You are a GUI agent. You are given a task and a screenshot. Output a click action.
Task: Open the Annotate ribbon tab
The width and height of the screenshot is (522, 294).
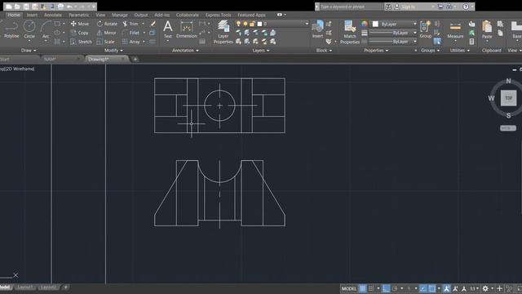click(x=53, y=15)
